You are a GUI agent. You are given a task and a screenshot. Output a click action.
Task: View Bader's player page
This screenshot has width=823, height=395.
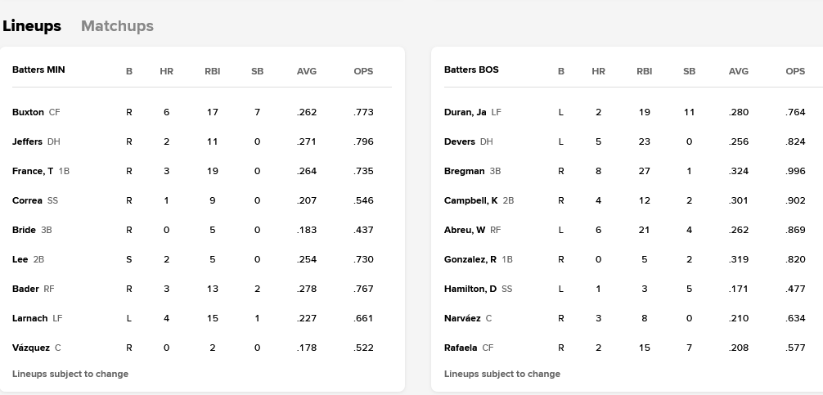point(25,289)
